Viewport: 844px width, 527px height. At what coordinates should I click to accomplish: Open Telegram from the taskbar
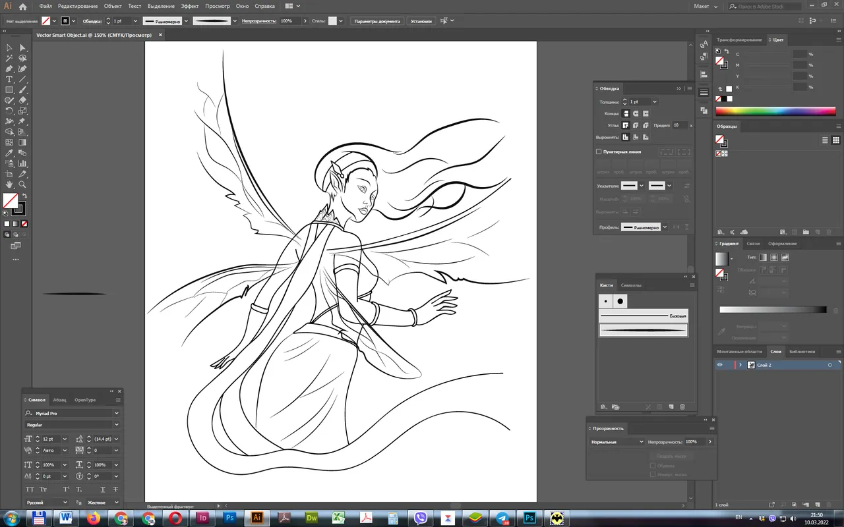pos(502,518)
